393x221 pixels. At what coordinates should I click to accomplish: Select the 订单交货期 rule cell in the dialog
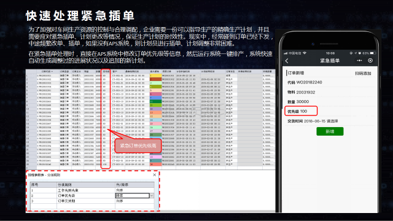(86, 201)
